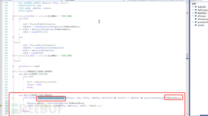Click PebBaseAddress at end of line 385
This screenshot has height=116, width=208.
[173, 98]
